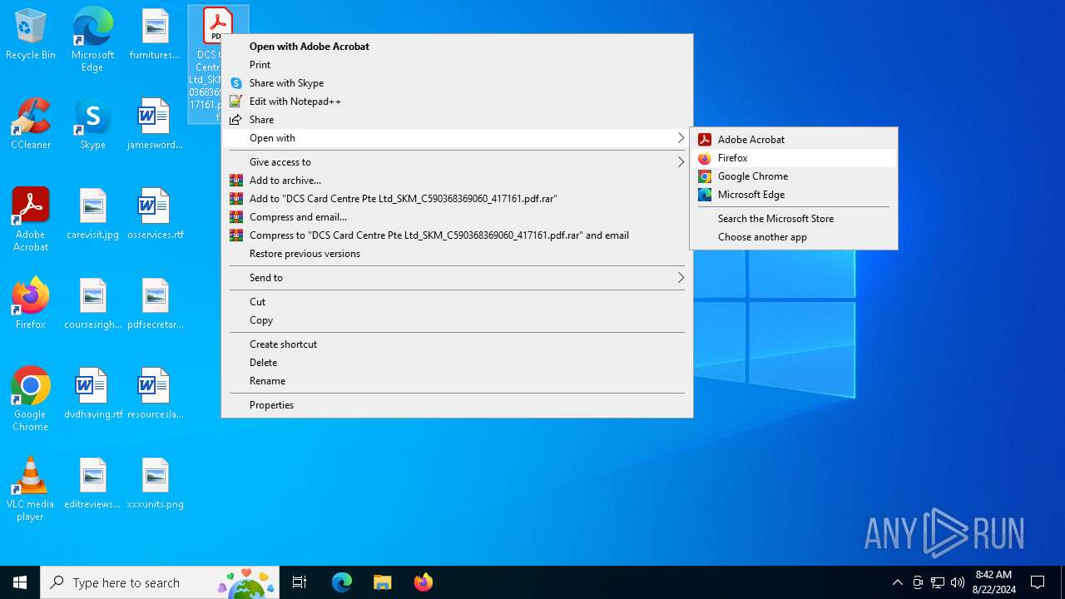Choose Restore previous versions
The width and height of the screenshot is (1065, 599).
tap(457, 254)
